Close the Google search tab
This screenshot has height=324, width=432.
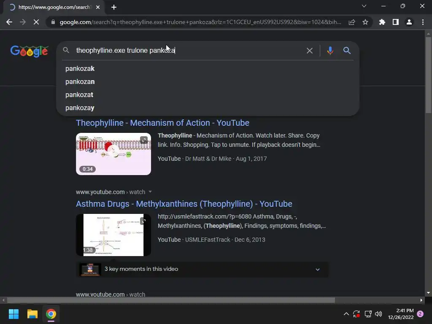coord(98,7)
